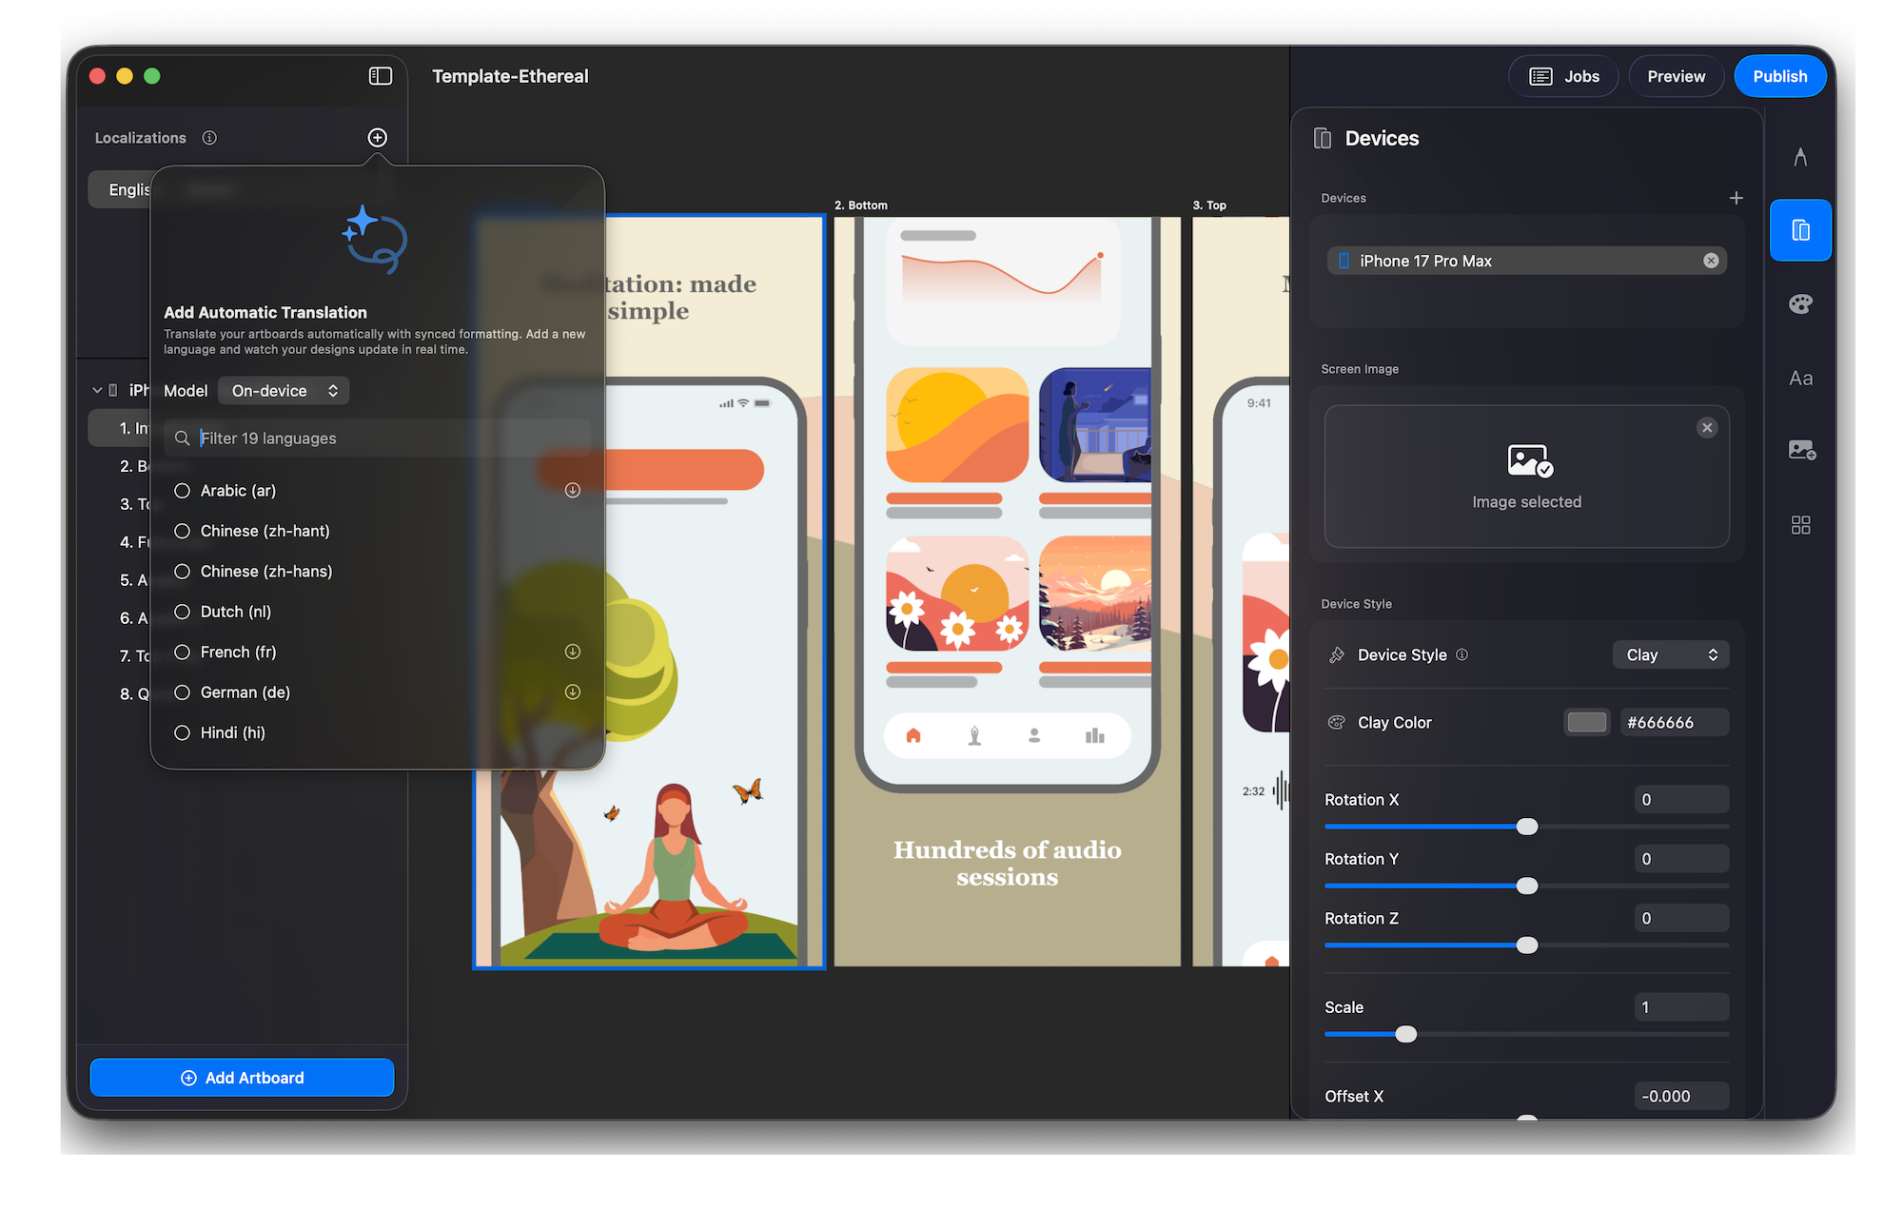Screen dimensions: 1903x1208
Task: Open the Jobs view
Action: (x=1563, y=76)
